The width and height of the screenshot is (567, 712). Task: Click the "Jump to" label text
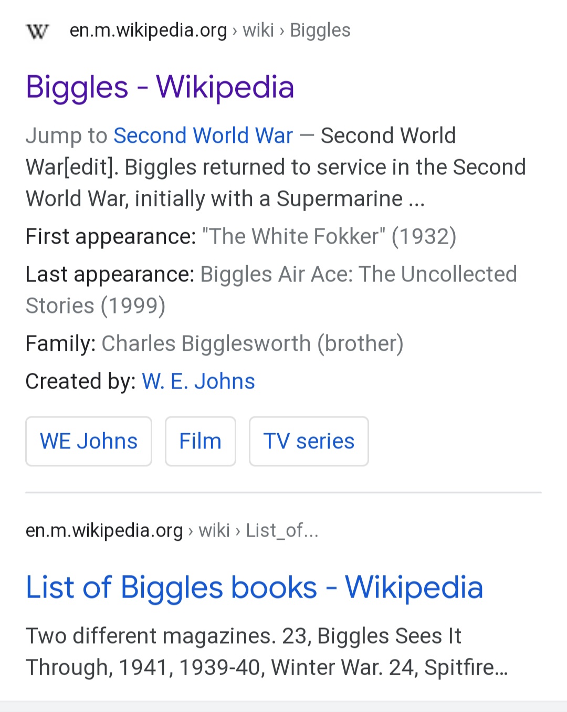point(66,135)
